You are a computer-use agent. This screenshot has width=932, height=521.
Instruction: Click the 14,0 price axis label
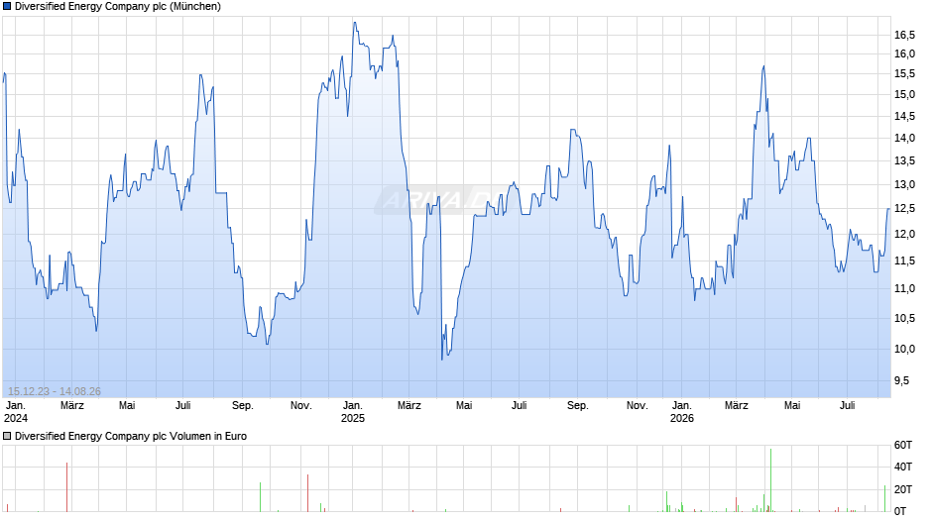[904, 138]
